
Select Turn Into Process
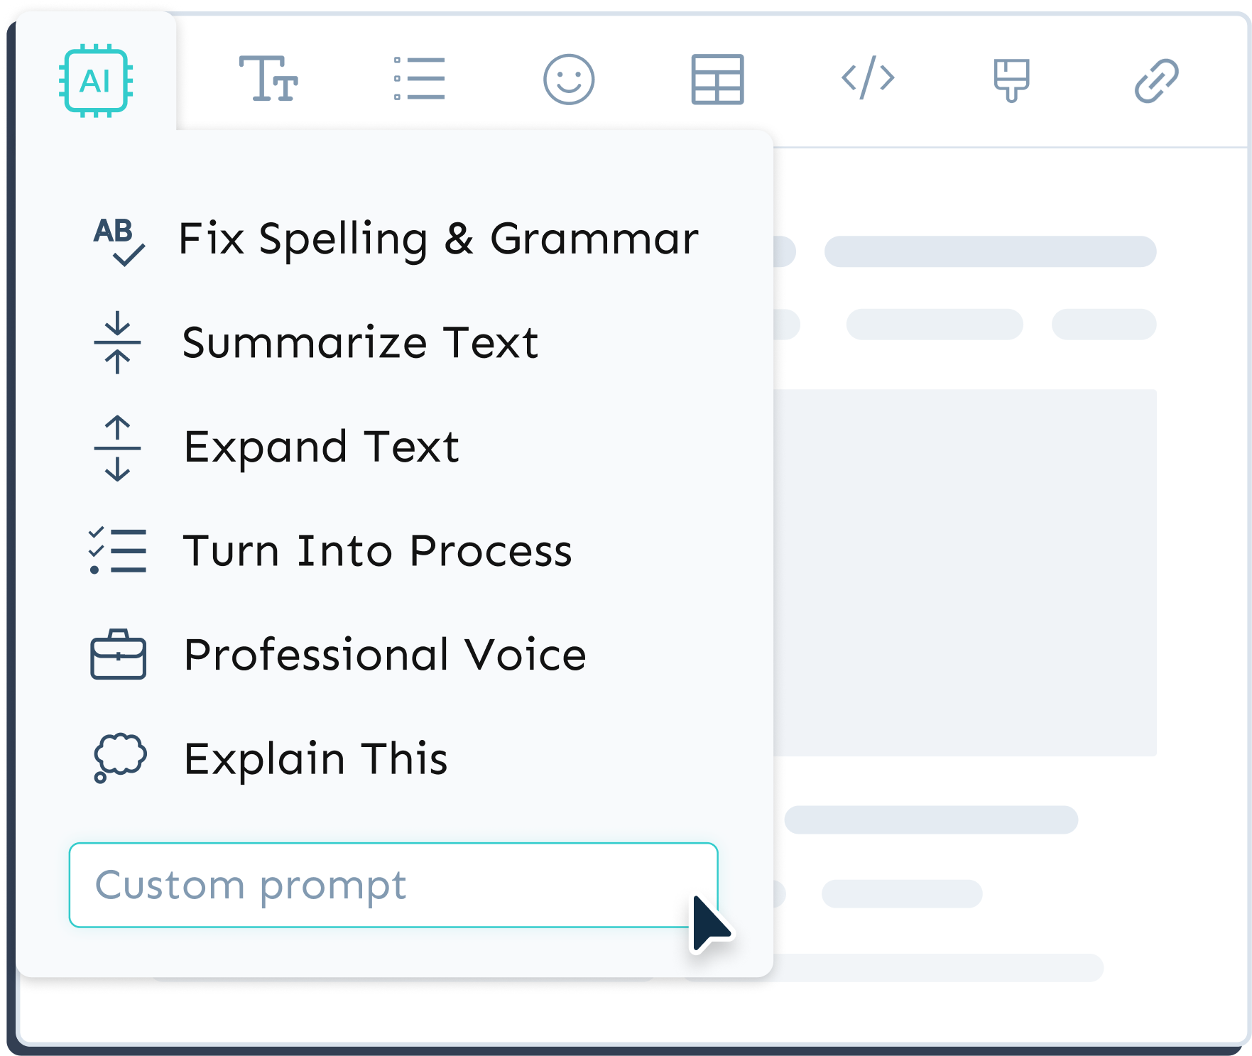(377, 550)
